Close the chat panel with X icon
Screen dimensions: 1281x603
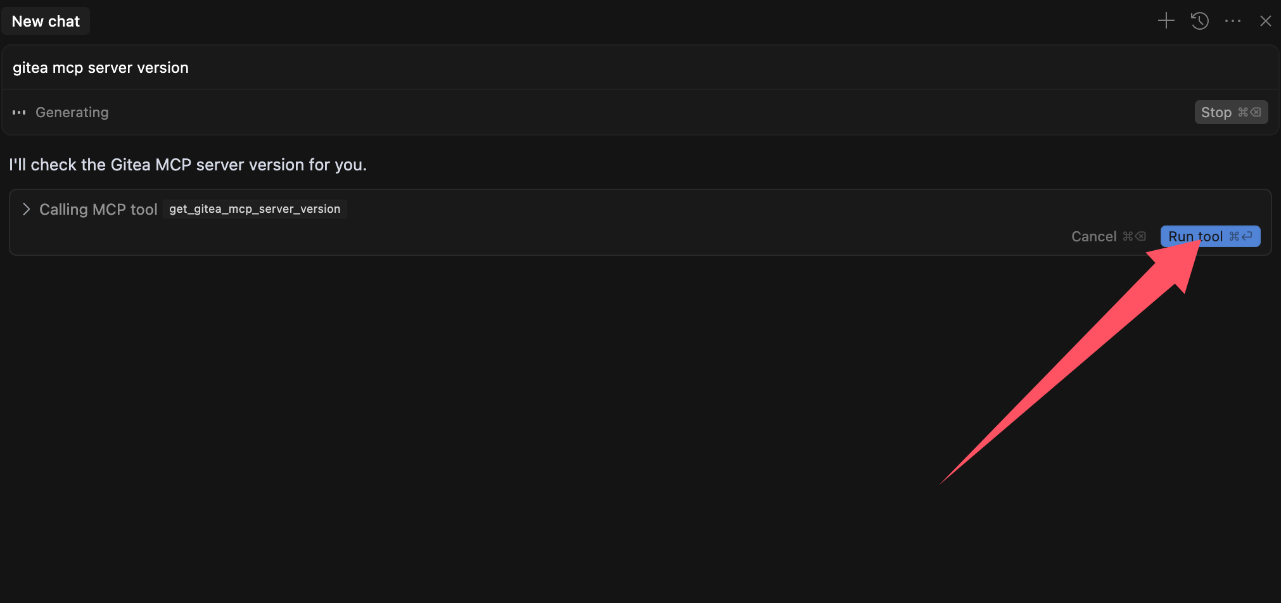[1266, 21]
